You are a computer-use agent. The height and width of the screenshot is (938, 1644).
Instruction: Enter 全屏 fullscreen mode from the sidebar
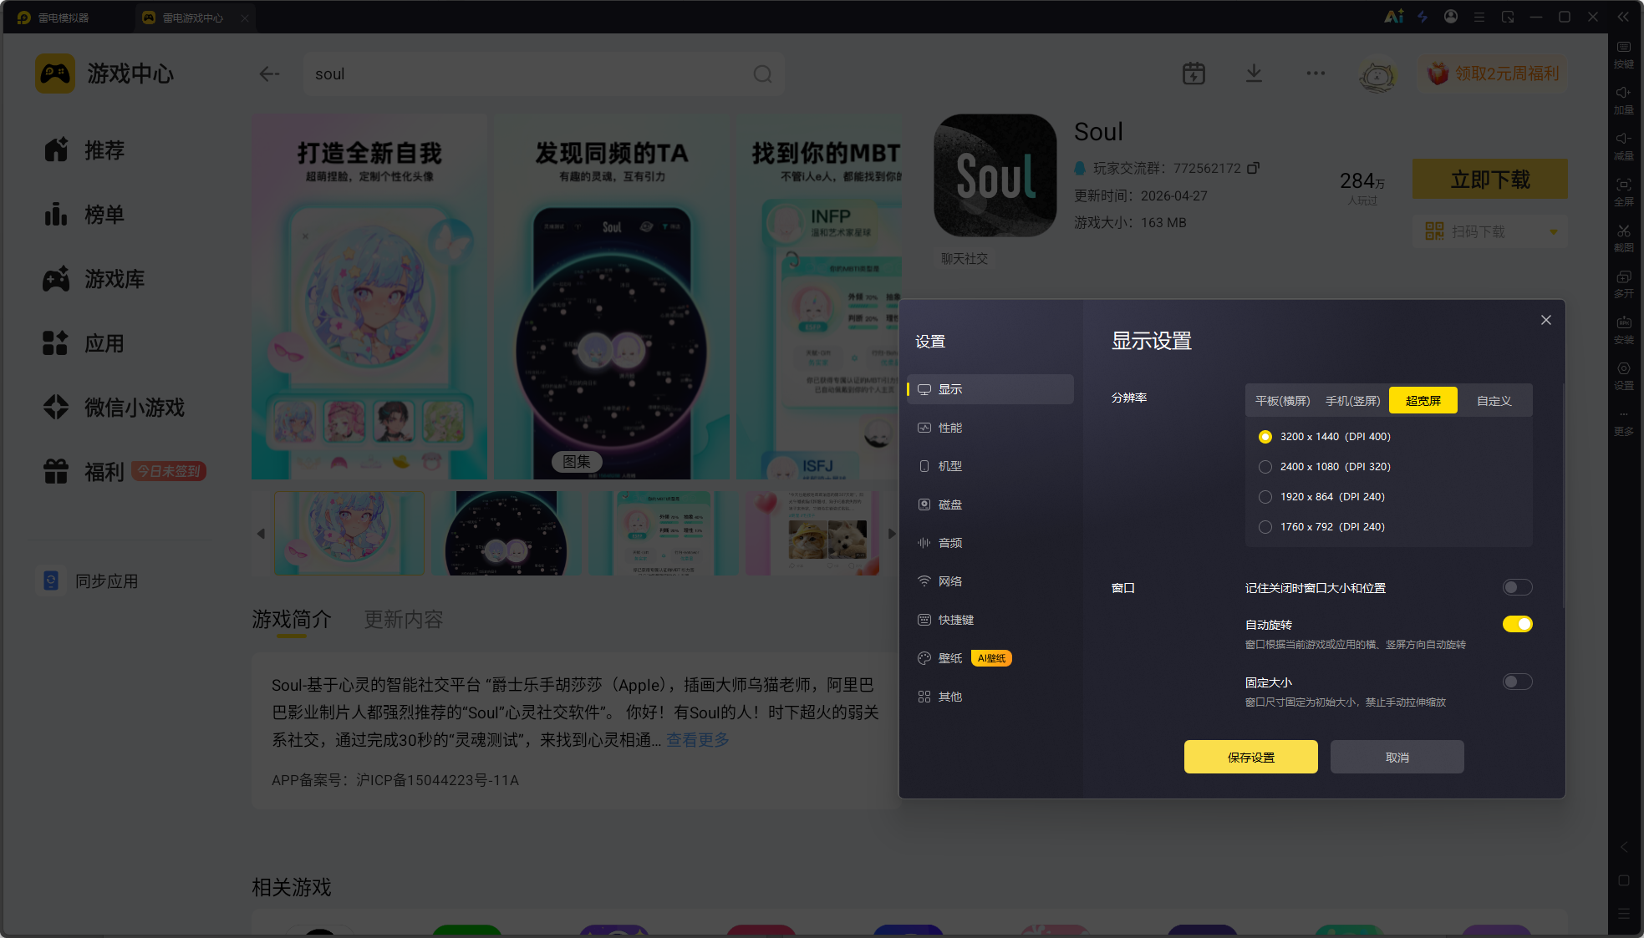point(1623,192)
